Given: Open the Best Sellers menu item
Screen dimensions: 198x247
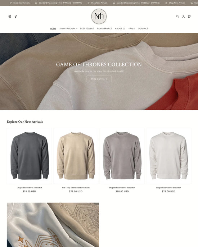Looking at the screenshot, I should pyautogui.click(x=87, y=28).
